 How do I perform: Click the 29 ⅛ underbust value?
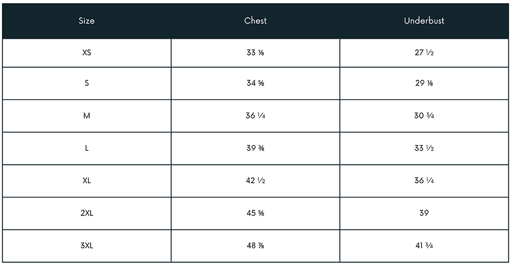click(424, 83)
